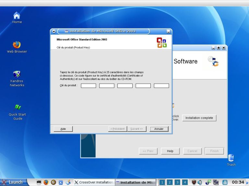Click the terminal icon in taskbar
Viewport: 249px width, 186px height.
39,182
